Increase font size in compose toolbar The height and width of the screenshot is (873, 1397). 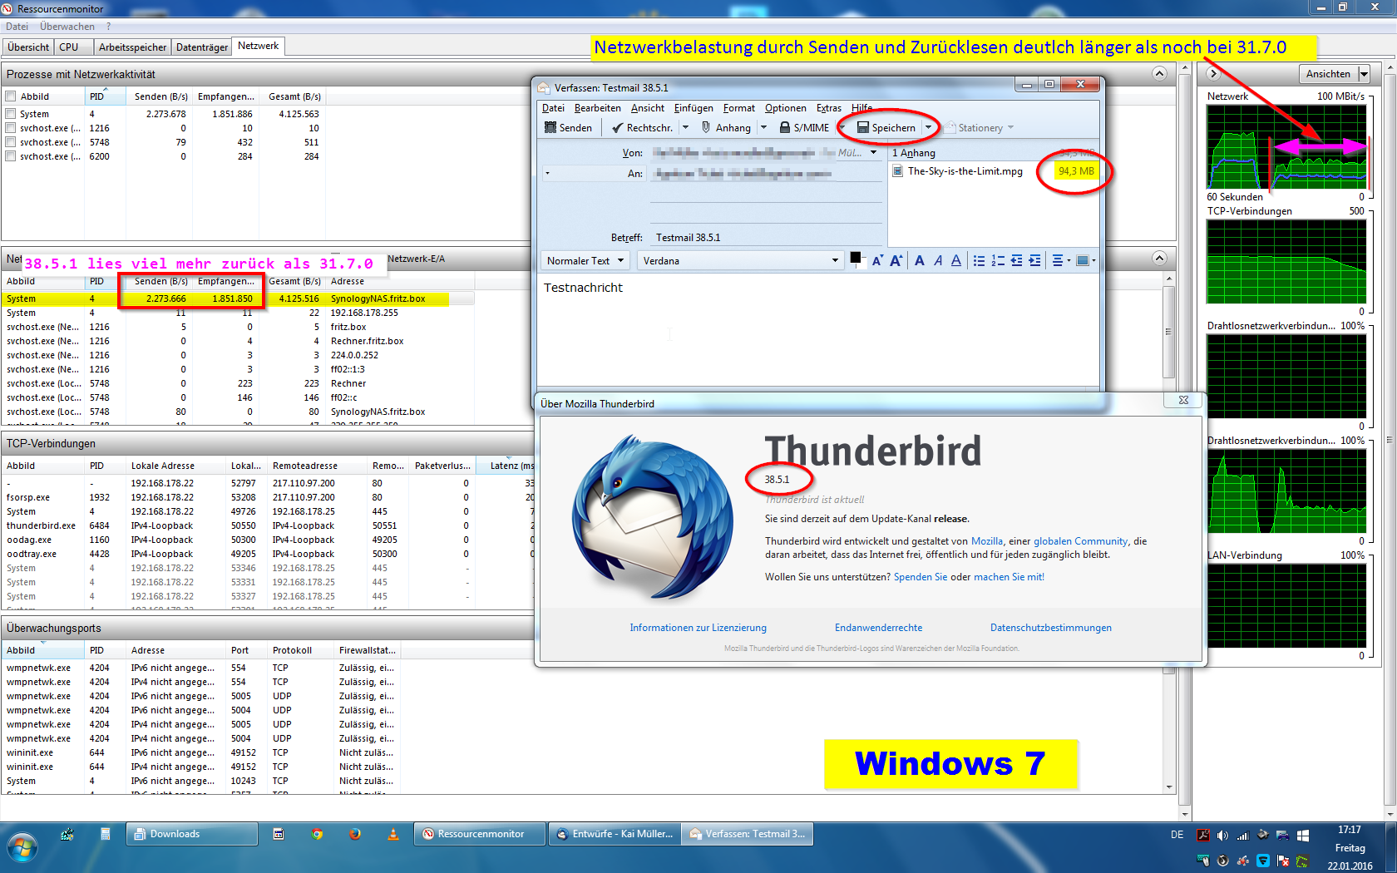point(896,261)
